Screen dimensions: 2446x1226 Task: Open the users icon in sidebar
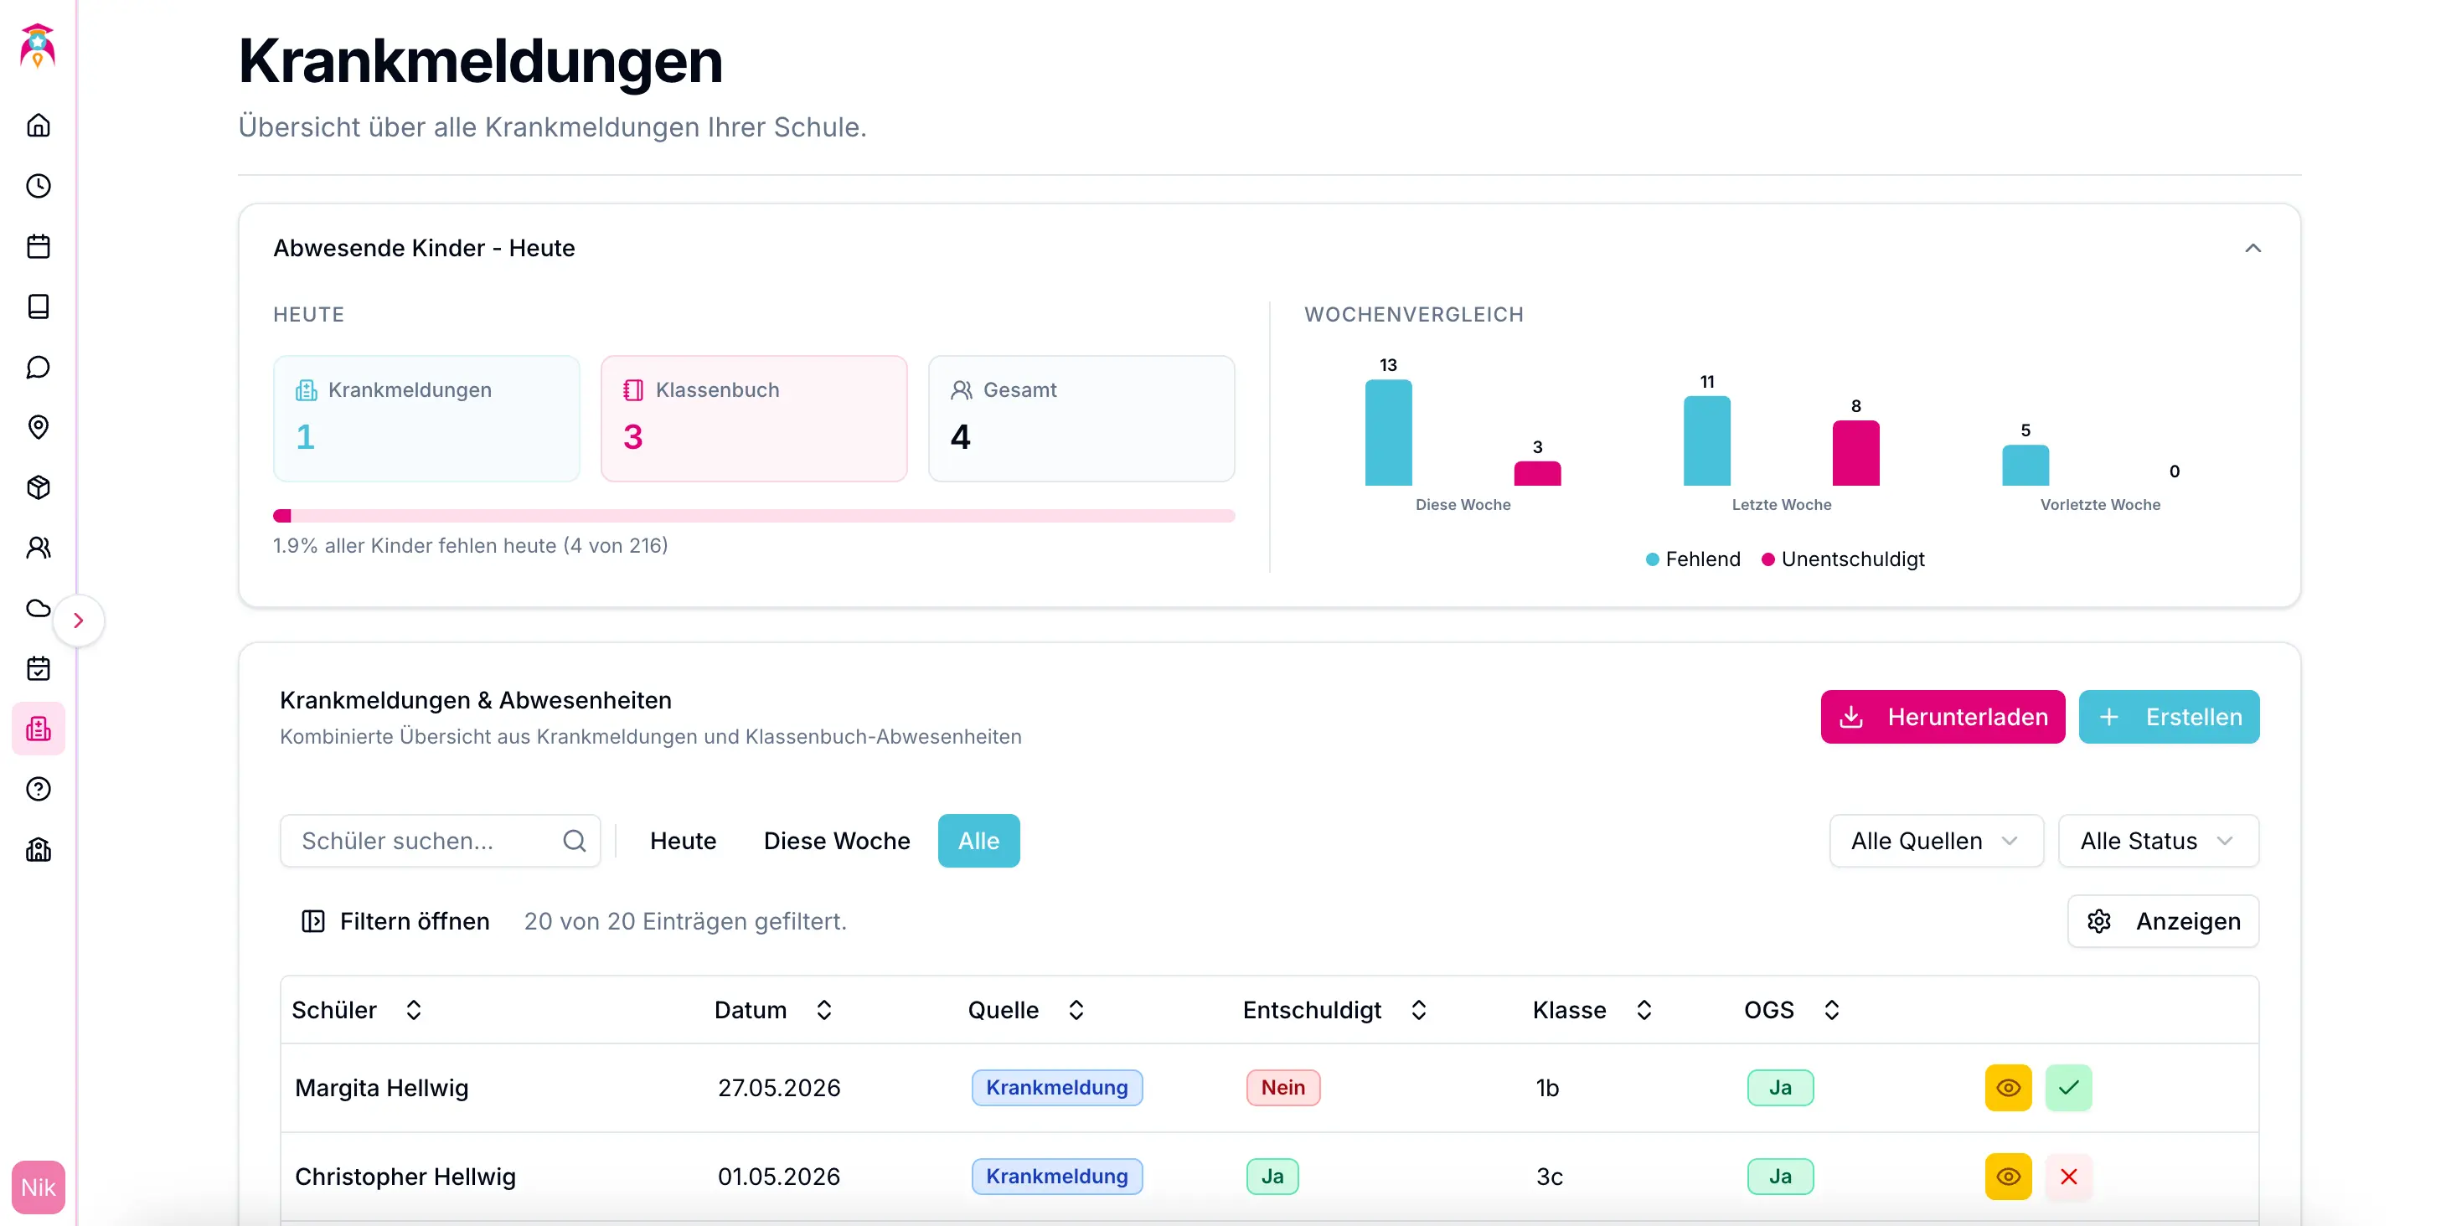[x=38, y=548]
